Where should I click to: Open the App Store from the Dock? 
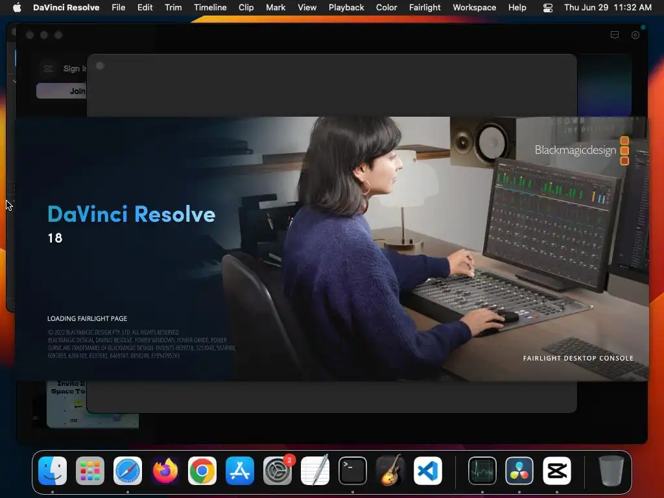240,471
